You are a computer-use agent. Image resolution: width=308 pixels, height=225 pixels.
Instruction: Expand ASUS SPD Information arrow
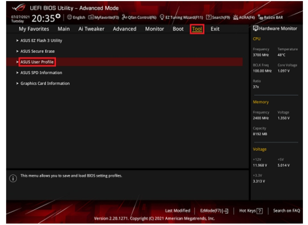tap(17, 73)
